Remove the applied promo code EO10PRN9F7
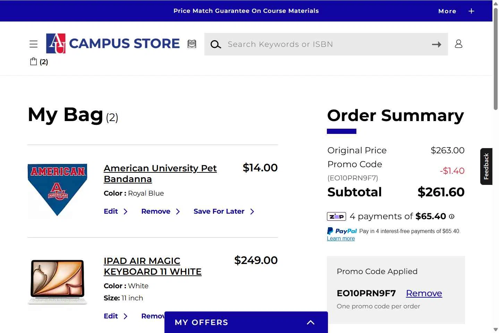499x333 pixels. [x=424, y=293]
